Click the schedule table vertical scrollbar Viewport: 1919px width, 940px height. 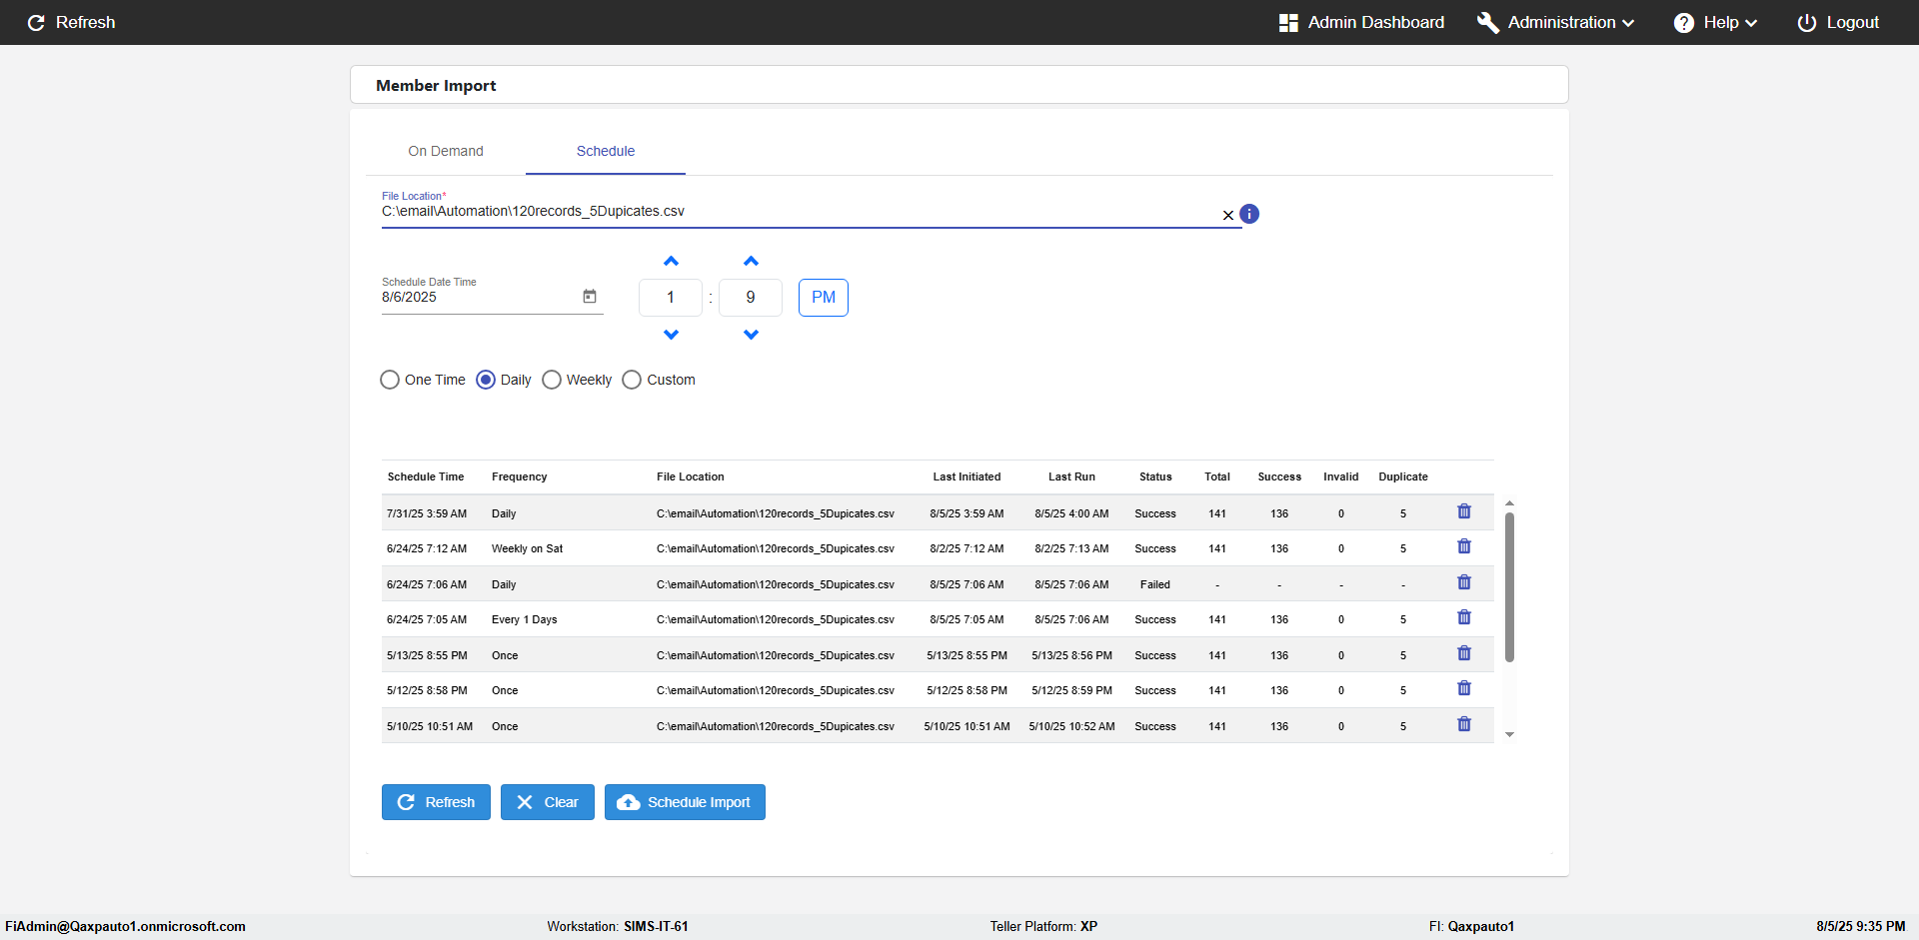[1509, 587]
